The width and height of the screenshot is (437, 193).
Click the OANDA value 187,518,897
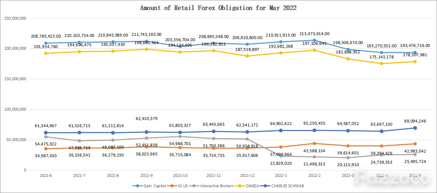[x=247, y=49]
